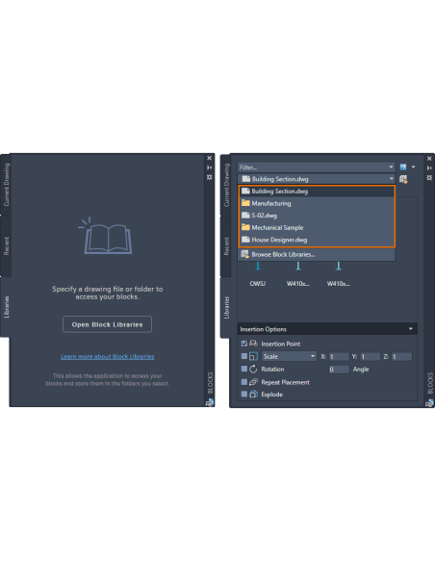
Task: Click the Scale icon next to checkbox
Action: (253, 356)
